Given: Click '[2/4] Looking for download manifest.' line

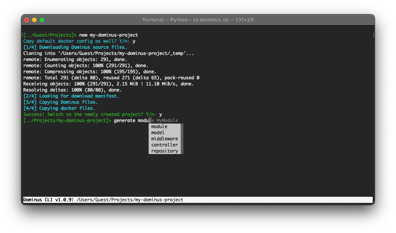Looking at the screenshot, I should pos(71,96).
